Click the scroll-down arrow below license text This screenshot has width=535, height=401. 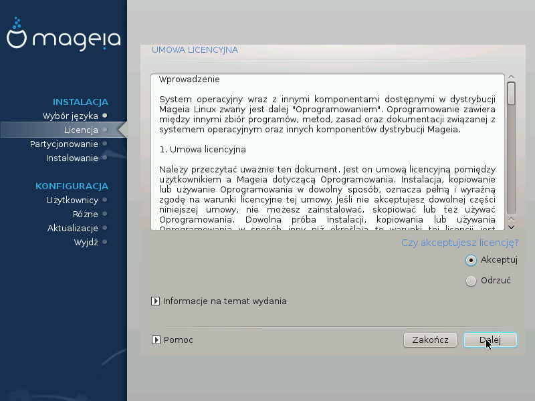point(511,227)
